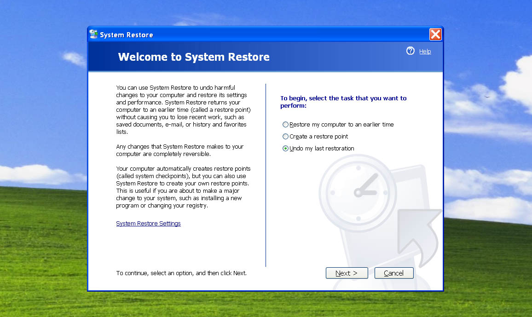Close the System Restore window
Viewport: 532px width, 317px height.
tap(435, 34)
